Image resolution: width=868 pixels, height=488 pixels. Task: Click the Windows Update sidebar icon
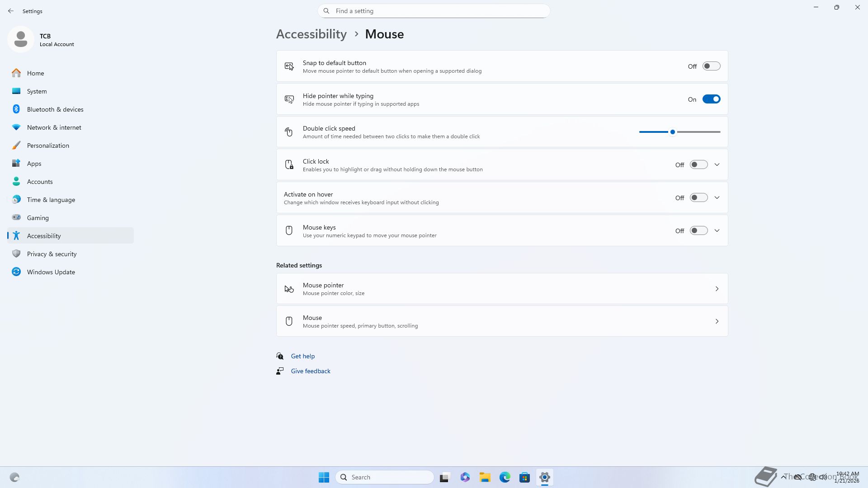coord(16,272)
